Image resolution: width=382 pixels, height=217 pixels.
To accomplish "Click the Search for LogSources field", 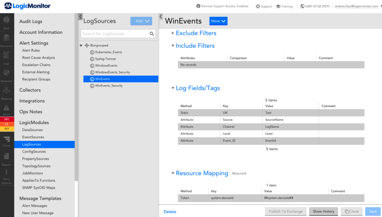I will pyautogui.click(x=118, y=34).
